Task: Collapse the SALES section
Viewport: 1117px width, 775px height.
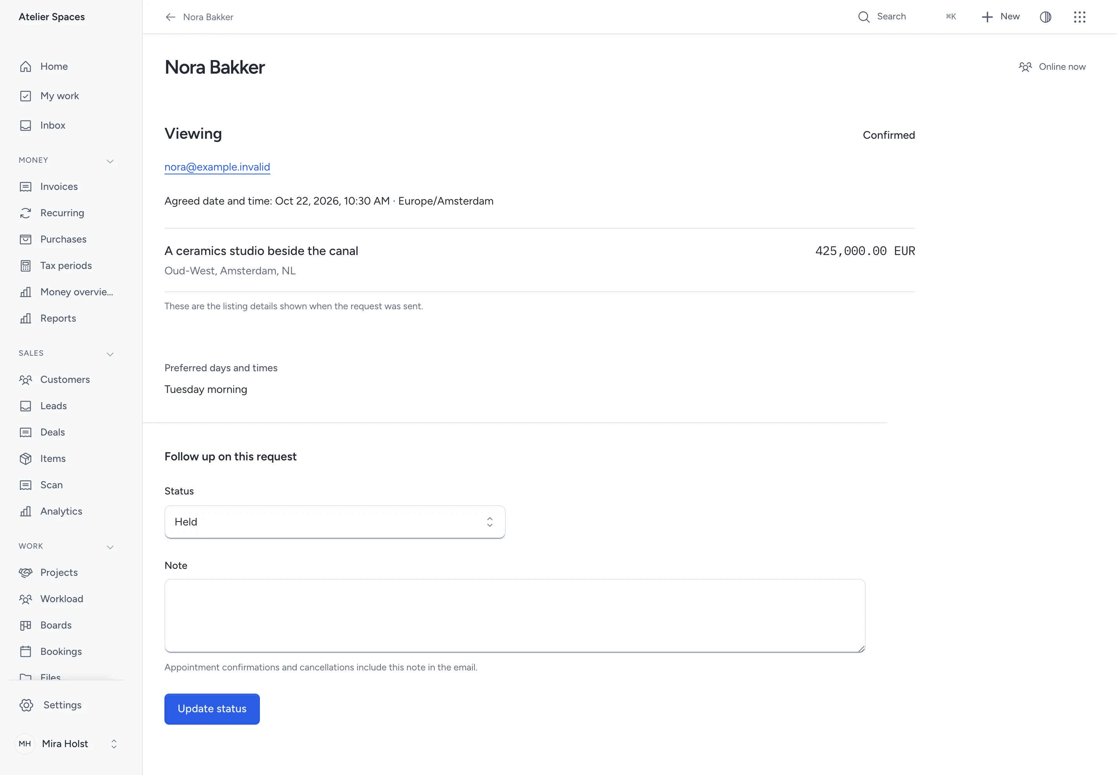Action: [x=110, y=354]
